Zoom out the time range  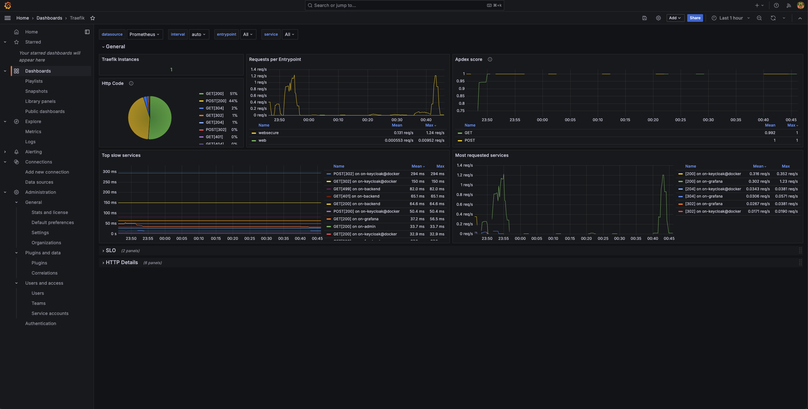tap(759, 18)
